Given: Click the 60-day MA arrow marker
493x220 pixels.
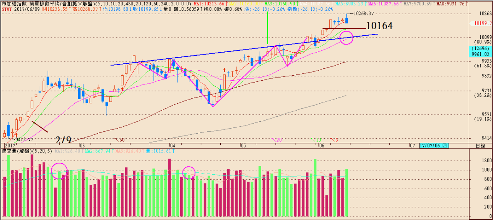Looking at the screenshot, I should pos(119,140).
